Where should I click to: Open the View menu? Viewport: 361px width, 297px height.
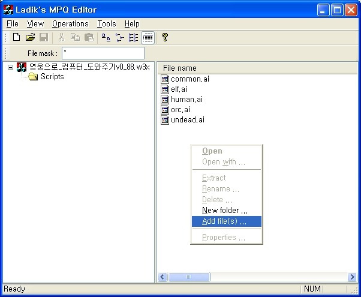click(x=35, y=24)
